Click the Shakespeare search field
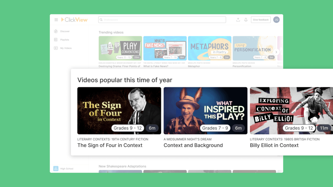The width and height of the screenshot is (333, 187). point(162,20)
